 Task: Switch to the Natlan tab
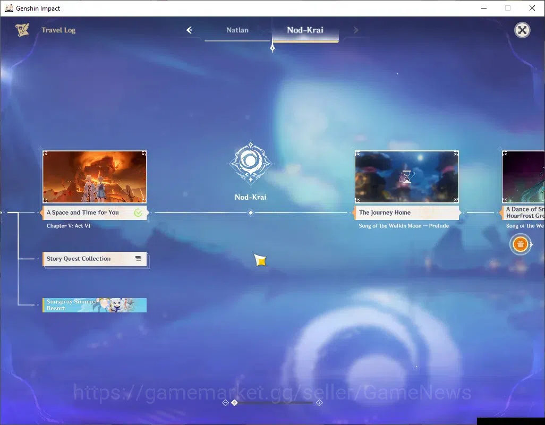237,30
